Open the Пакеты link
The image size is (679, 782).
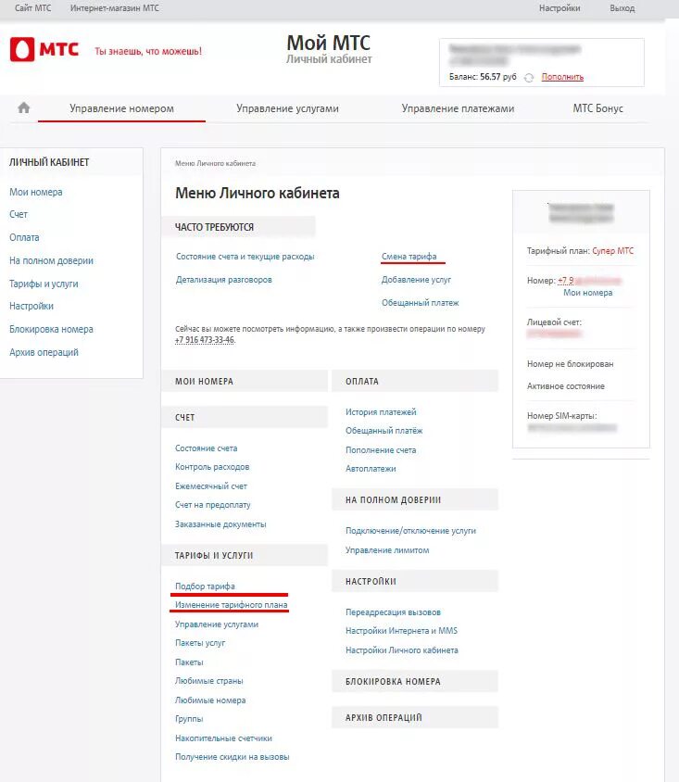click(x=190, y=662)
